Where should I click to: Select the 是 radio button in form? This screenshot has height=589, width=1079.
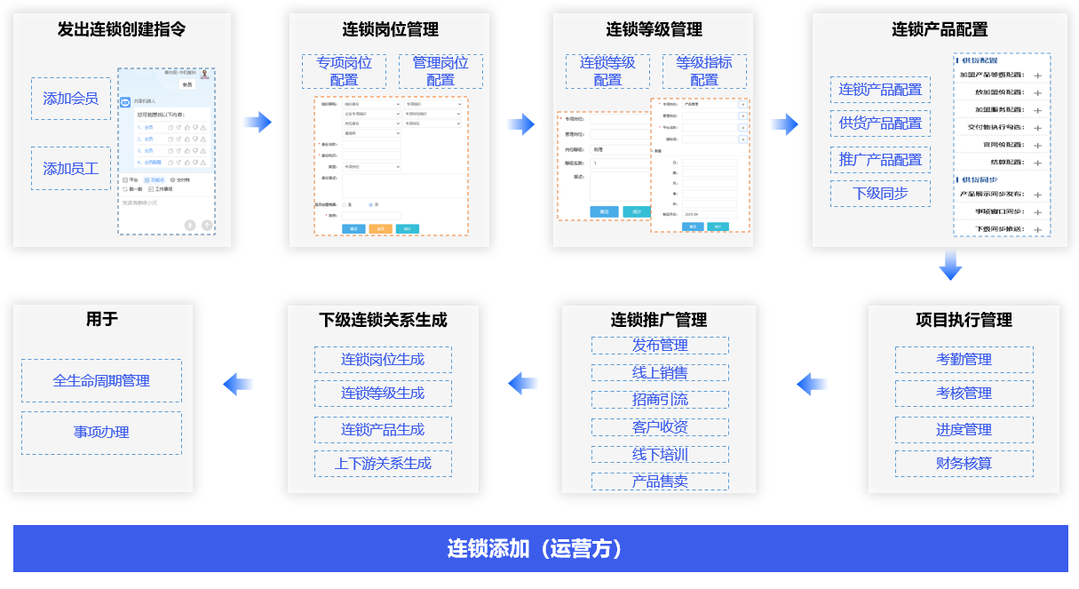pos(345,204)
